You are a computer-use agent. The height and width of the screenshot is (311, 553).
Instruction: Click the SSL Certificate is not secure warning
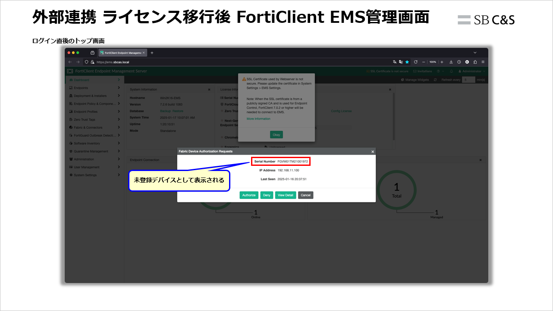click(387, 71)
